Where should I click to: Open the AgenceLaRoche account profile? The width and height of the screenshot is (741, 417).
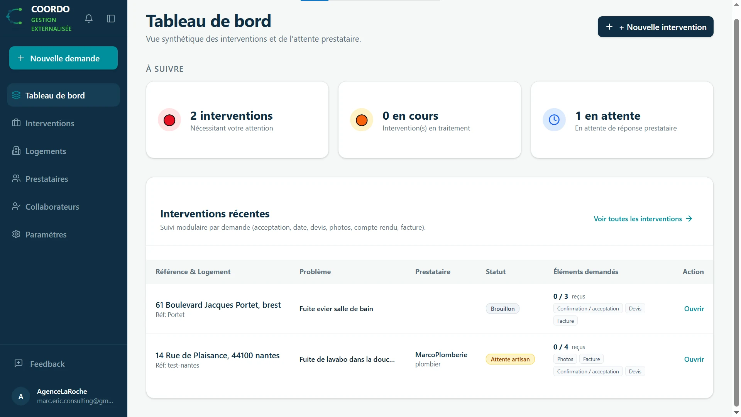pyautogui.click(x=63, y=396)
